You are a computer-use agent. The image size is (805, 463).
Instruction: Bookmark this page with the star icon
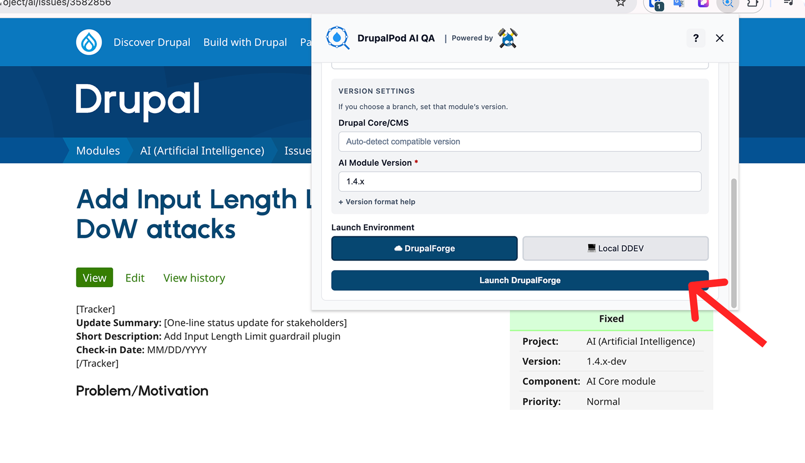(x=621, y=3)
